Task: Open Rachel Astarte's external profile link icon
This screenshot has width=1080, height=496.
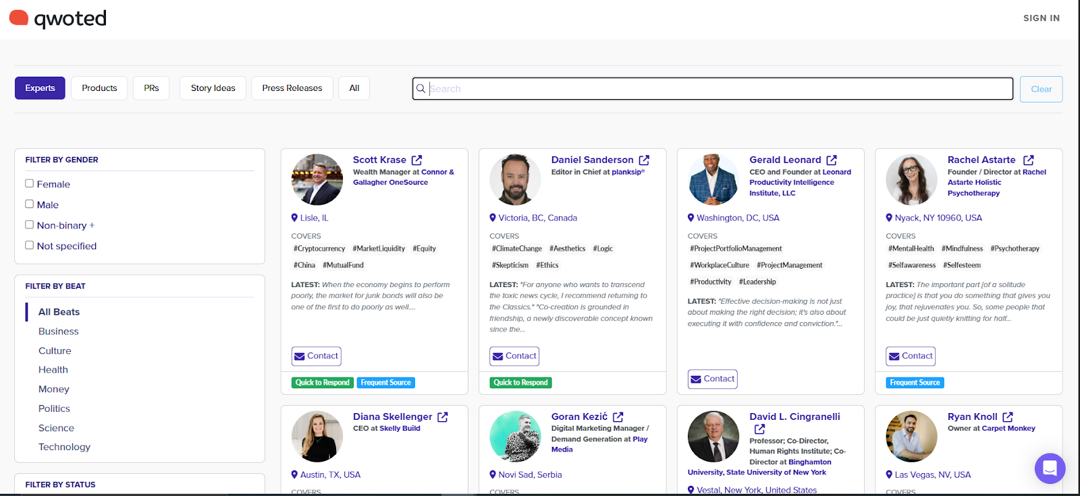Action: 1029,160
